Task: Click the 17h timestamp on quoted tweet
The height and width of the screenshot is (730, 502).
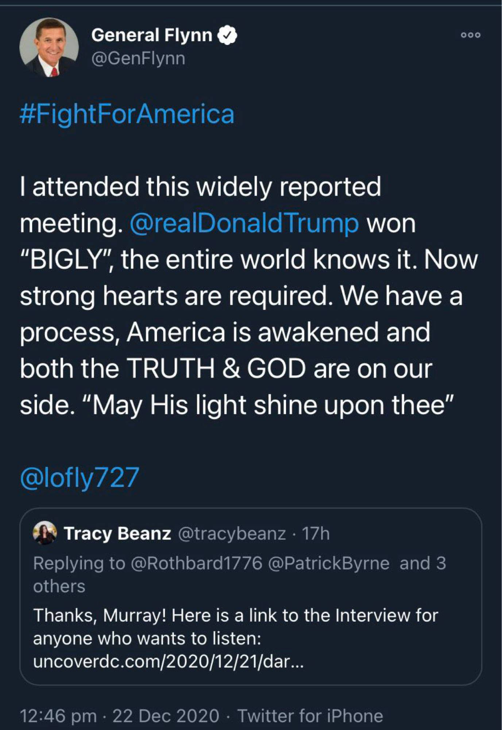Action: 315,533
